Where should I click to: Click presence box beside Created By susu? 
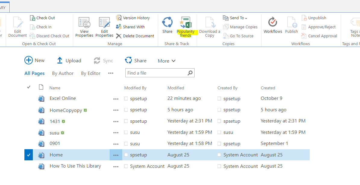tap(219, 132)
